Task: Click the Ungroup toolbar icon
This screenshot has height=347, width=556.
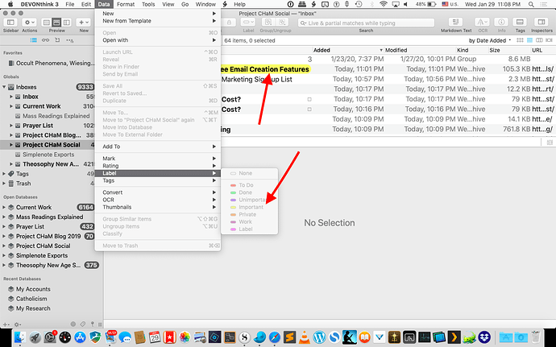Action: pyautogui.click(x=283, y=22)
